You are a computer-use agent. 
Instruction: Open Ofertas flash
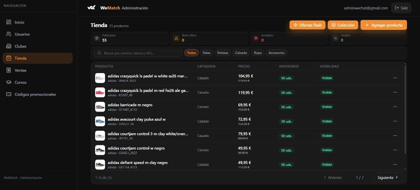coord(308,25)
